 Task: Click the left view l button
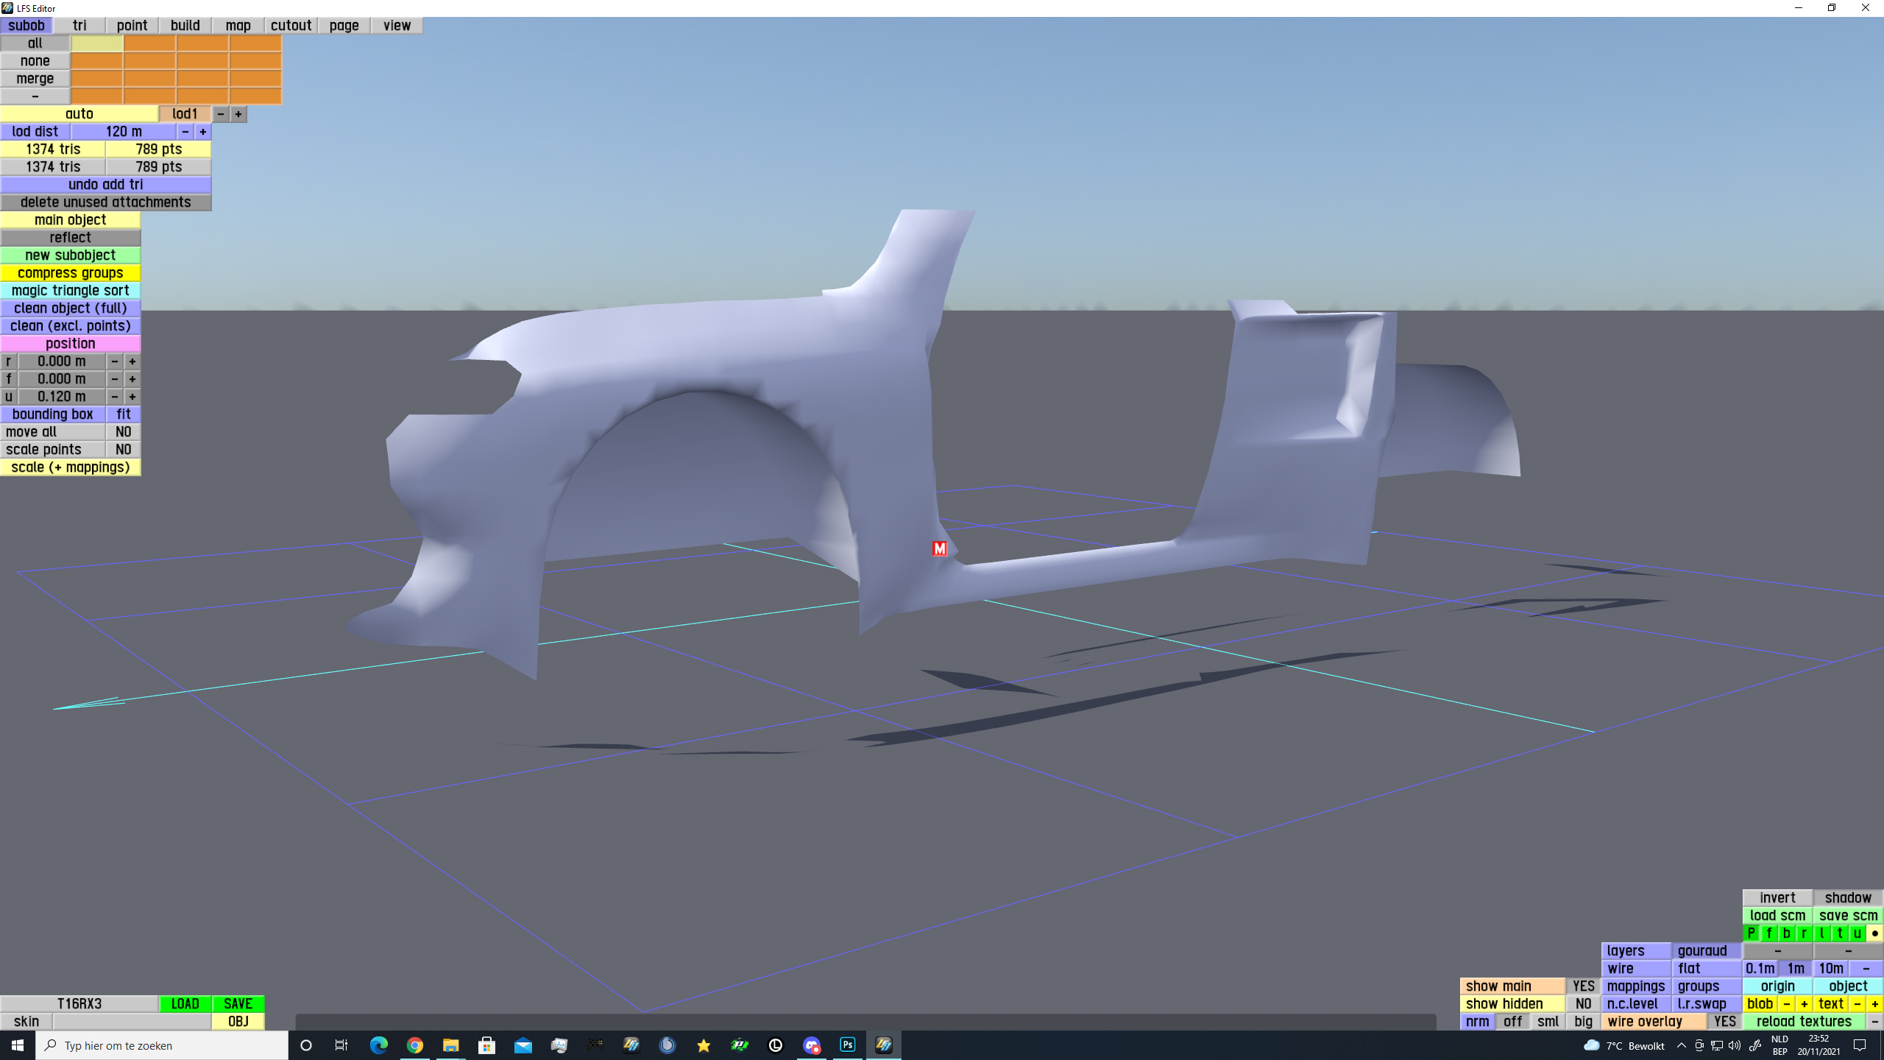pos(1821,933)
